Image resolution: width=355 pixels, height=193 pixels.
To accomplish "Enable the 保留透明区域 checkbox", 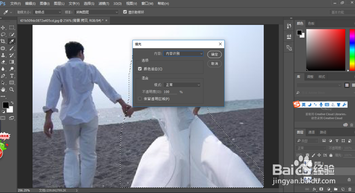I will coord(140,99).
